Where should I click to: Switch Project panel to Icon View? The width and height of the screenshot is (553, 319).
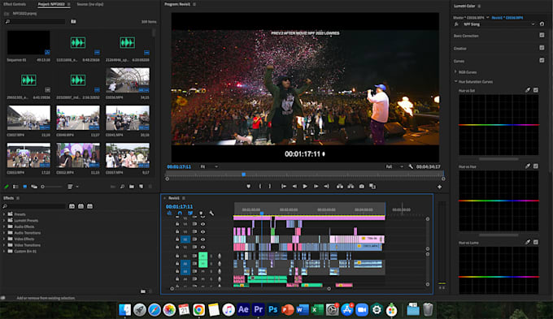pyautogui.click(x=24, y=187)
